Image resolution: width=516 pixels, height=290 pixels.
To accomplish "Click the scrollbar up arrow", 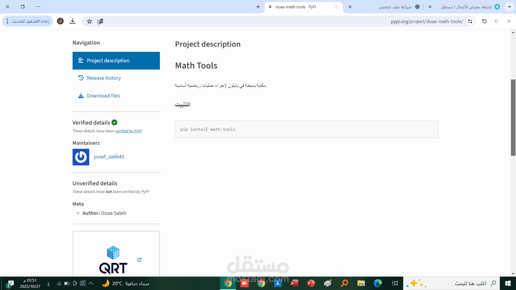I will coord(513,32).
